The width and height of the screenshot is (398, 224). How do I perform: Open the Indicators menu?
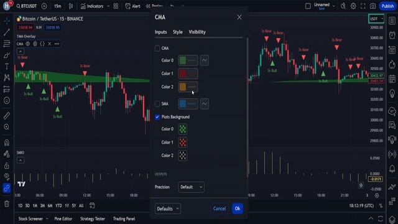pos(92,6)
